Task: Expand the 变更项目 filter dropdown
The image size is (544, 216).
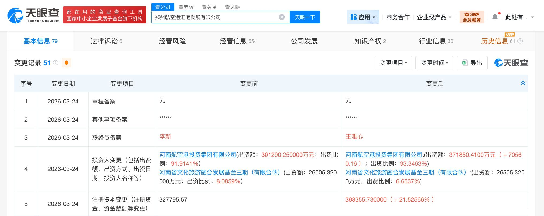Action: tap(393, 63)
